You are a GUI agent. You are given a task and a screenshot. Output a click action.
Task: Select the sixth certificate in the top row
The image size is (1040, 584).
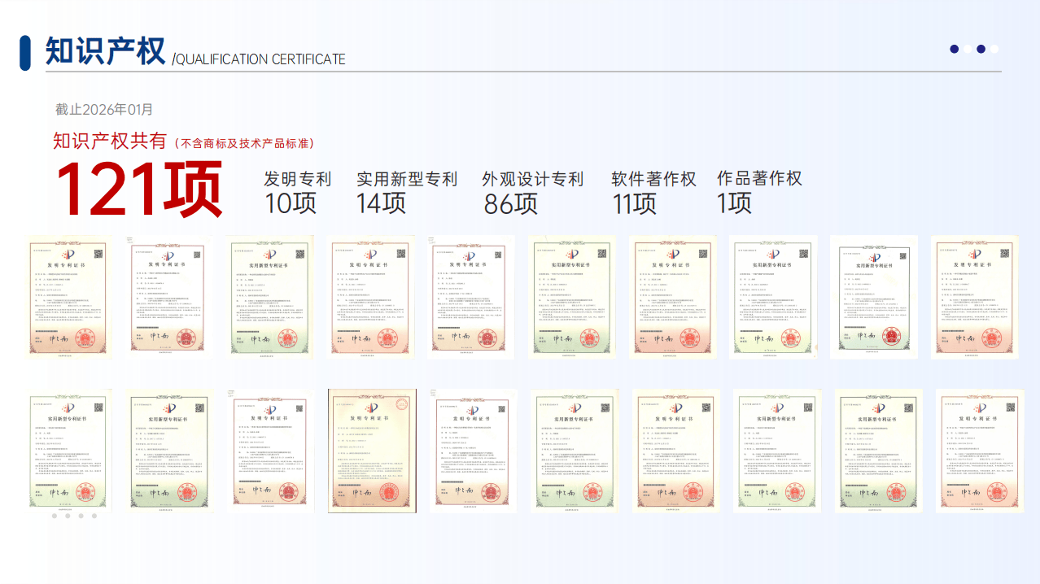tap(571, 298)
